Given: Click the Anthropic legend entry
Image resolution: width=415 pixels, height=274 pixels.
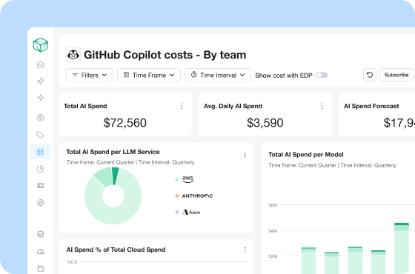Looking at the screenshot, I should coord(194,196).
